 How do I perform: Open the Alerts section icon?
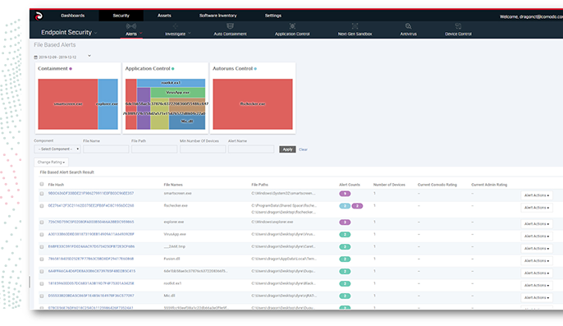131,26
